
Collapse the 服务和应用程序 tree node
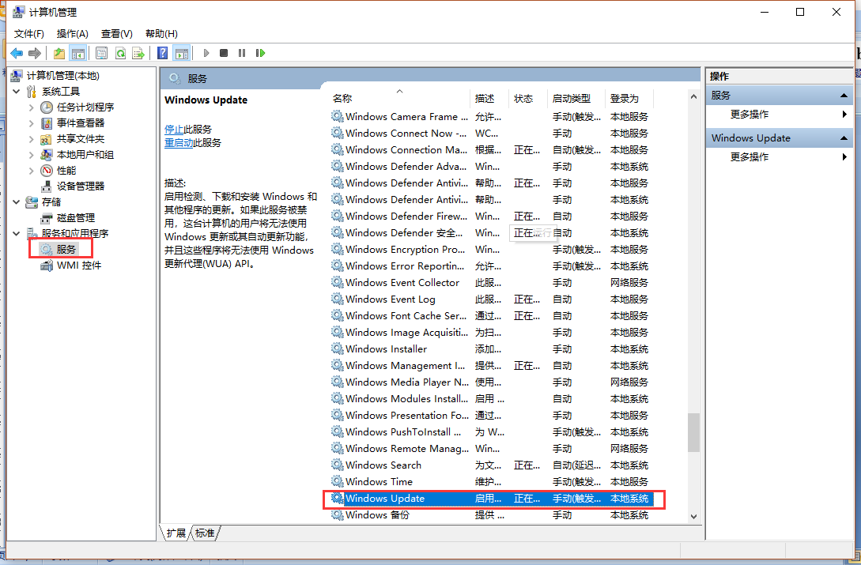[17, 234]
